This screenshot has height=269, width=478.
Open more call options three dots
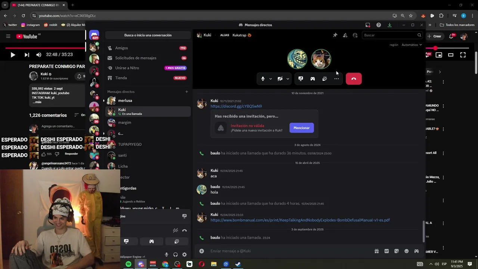click(336, 79)
